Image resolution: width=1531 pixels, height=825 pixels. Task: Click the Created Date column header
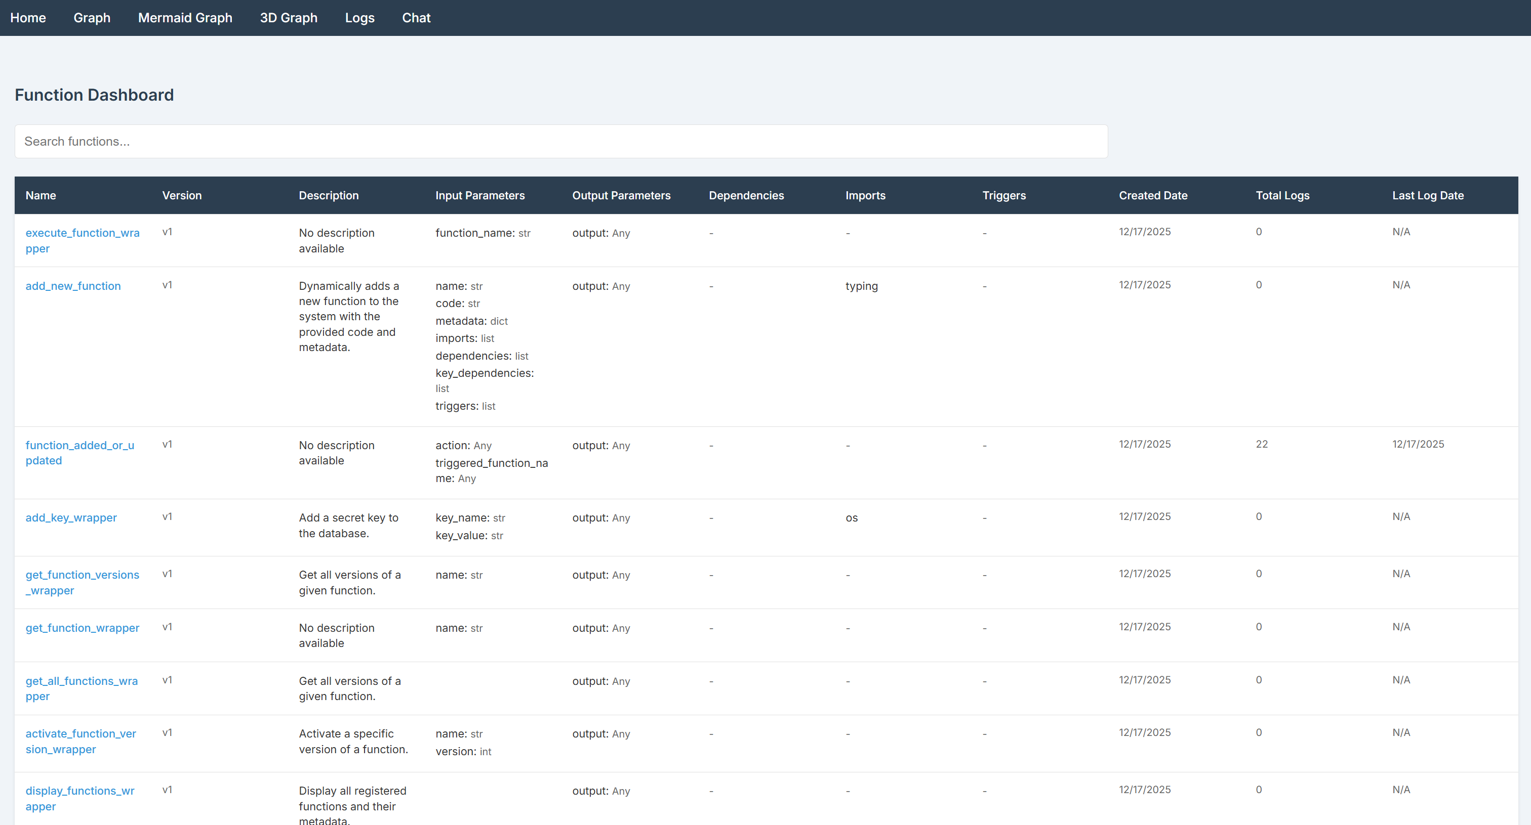1153,195
